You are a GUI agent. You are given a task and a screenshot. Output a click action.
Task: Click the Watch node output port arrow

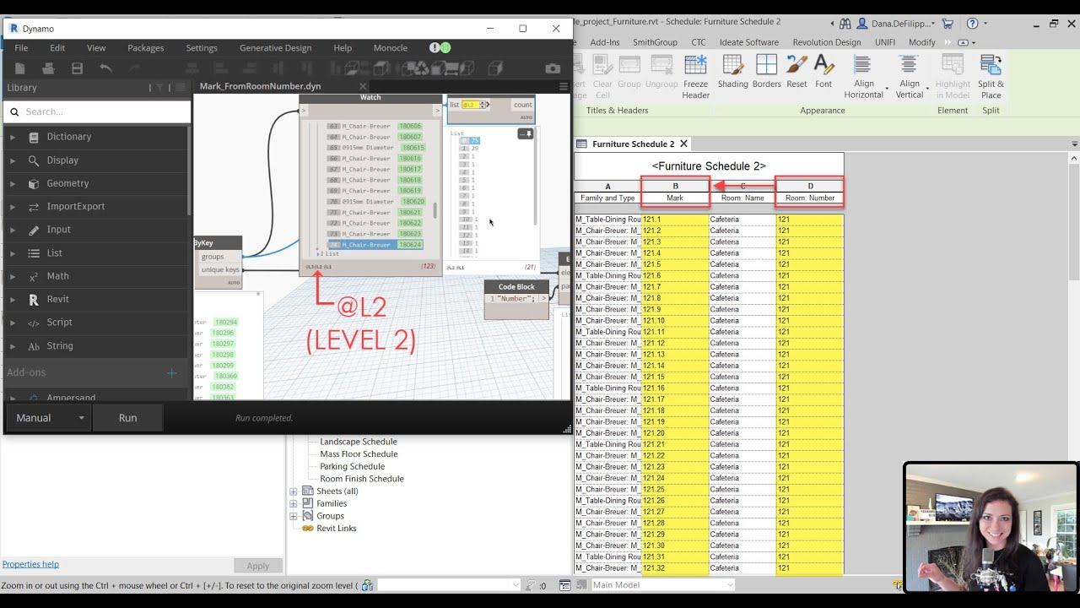pyautogui.click(x=437, y=111)
